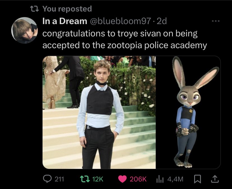
Task: Open tweet text about zootopia police academy
Action: pyautogui.click(x=125, y=39)
